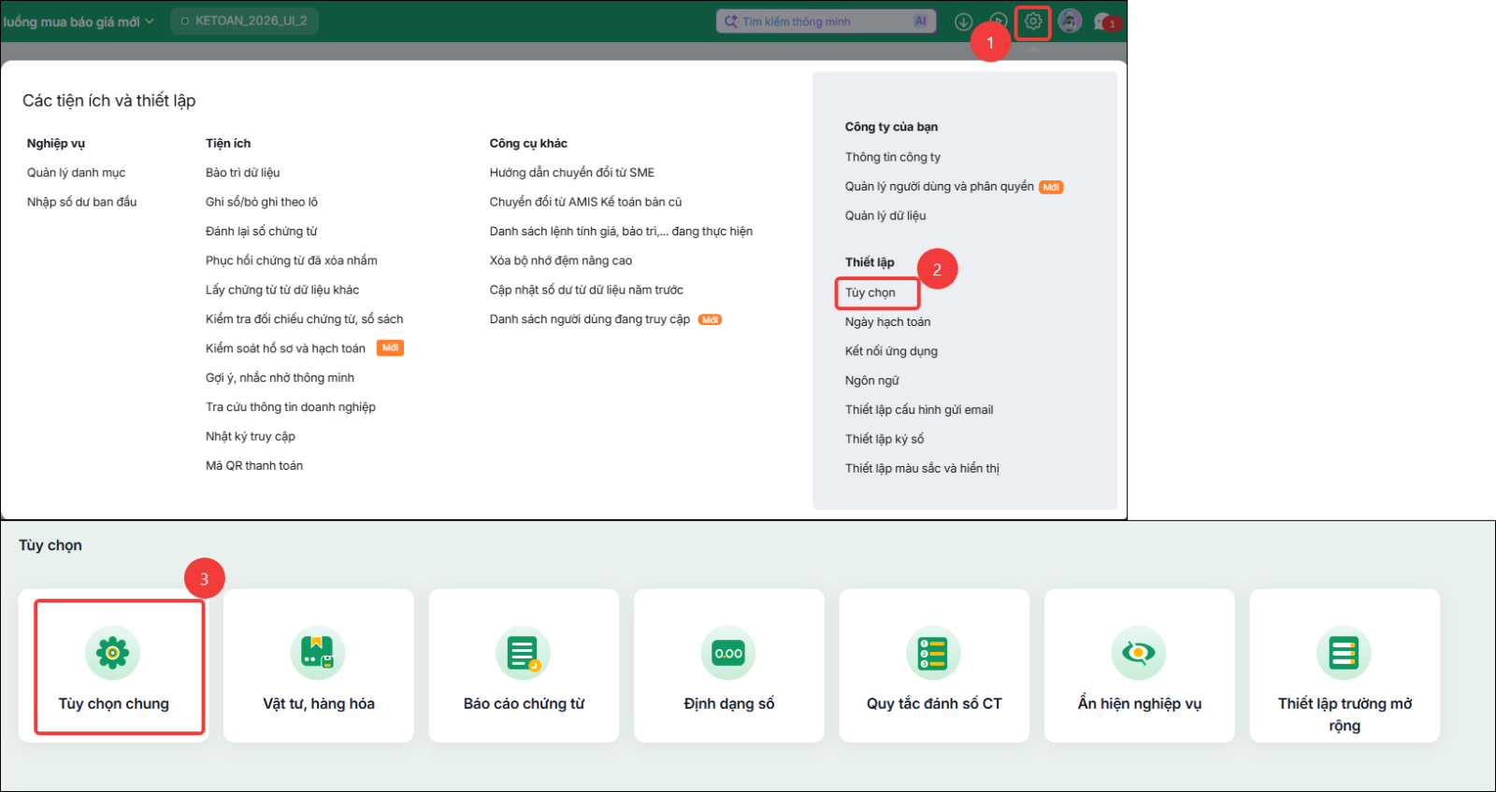Click the Ẩn hiện nghiệp vụ eye icon
The height and width of the screenshot is (792, 1496).
tap(1139, 653)
